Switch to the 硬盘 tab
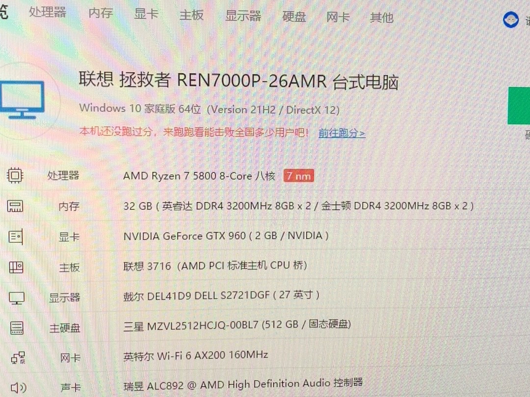Image resolution: width=530 pixels, height=397 pixels. [293, 17]
